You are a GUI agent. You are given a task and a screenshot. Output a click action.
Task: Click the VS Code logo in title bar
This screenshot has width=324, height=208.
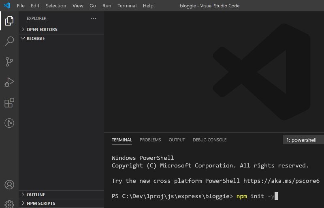(7, 6)
